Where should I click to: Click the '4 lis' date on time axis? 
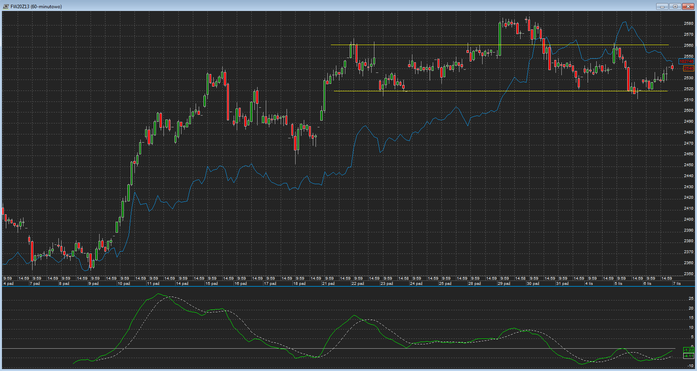[x=589, y=283]
